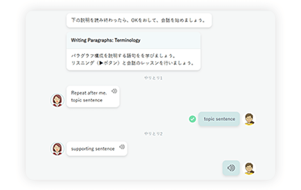Play the "supporting sentence" audio
The width and height of the screenshot is (301, 190).
[x=122, y=147]
